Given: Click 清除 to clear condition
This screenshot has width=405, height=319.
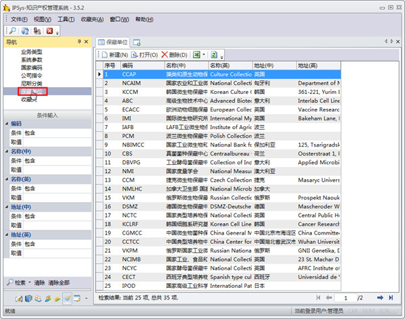Looking at the screenshot, I should [40, 283].
